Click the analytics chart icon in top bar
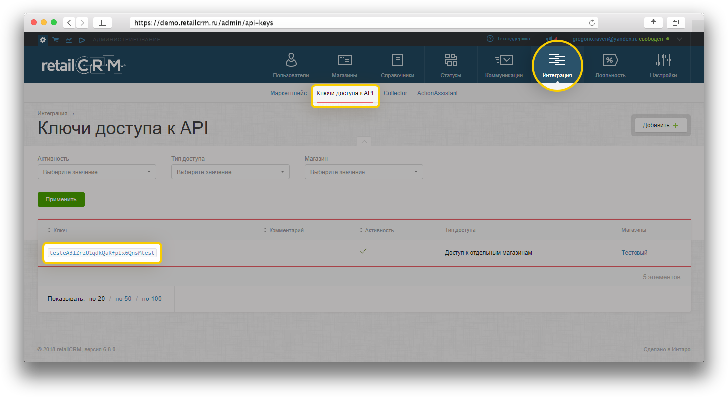Image resolution: width=728 pixels, height=397 pixels. click(69, 40)
